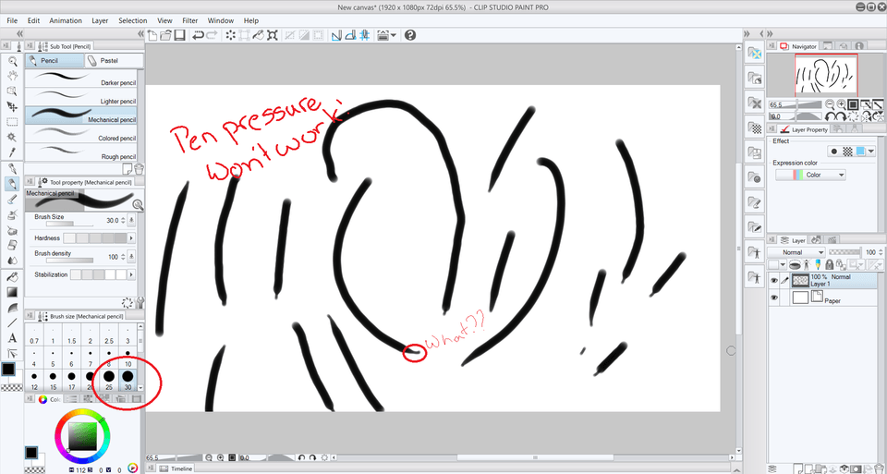Click the Open file folder icon
The height and width of the screenshot is (474, 887).
(165, 36)
